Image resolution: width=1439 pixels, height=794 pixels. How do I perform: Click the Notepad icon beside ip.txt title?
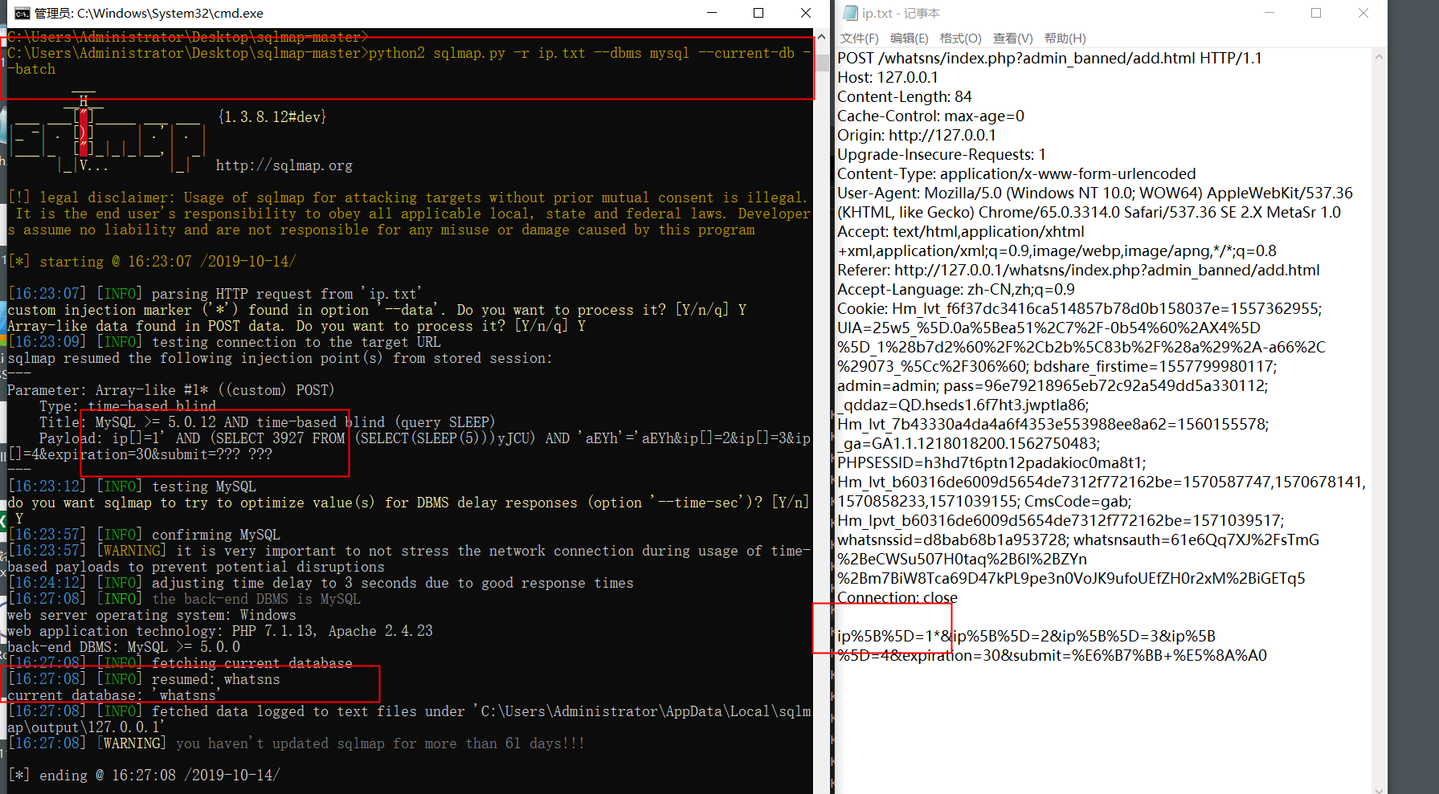point(850,13)
